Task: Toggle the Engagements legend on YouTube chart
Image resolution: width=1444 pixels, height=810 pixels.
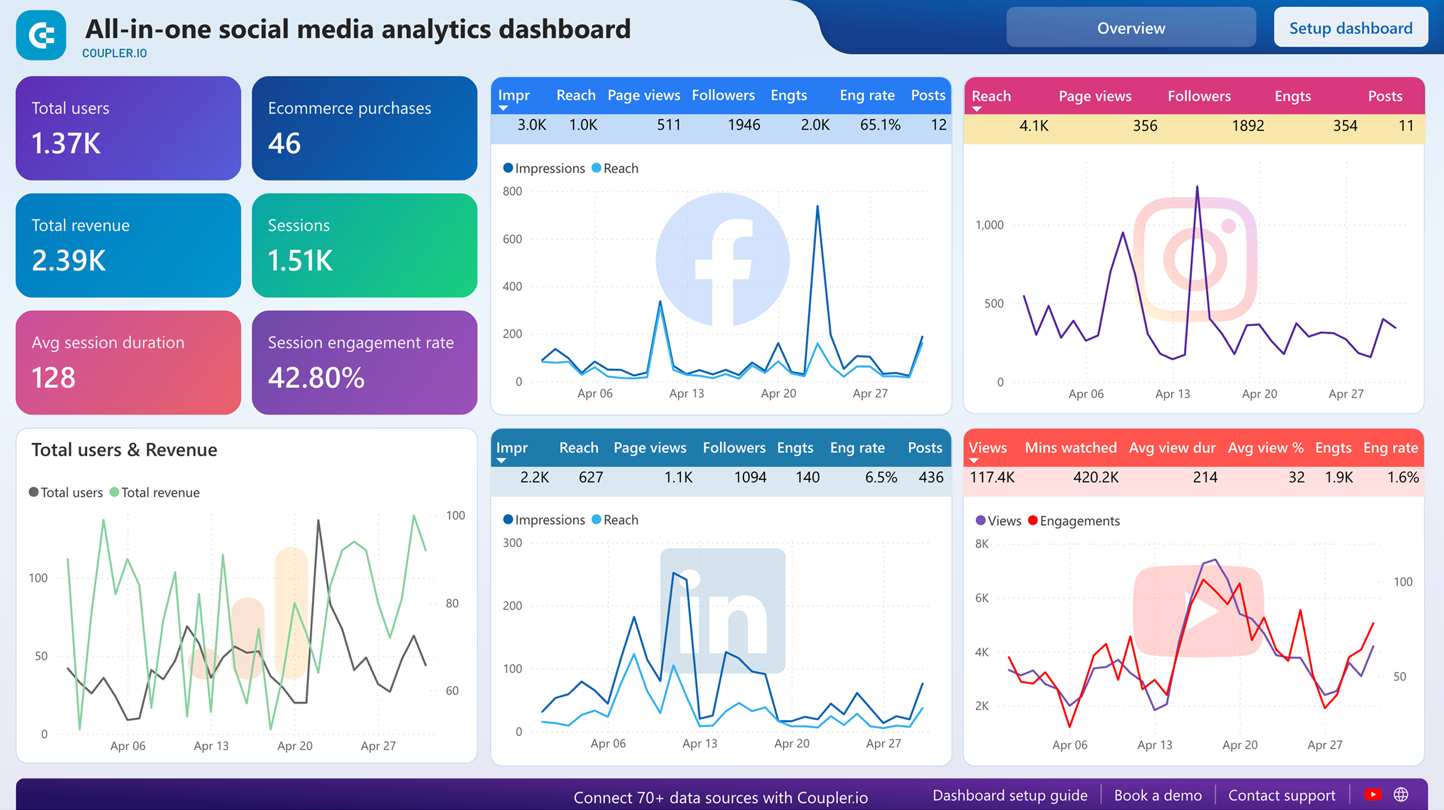Action: pos(1073,521)
